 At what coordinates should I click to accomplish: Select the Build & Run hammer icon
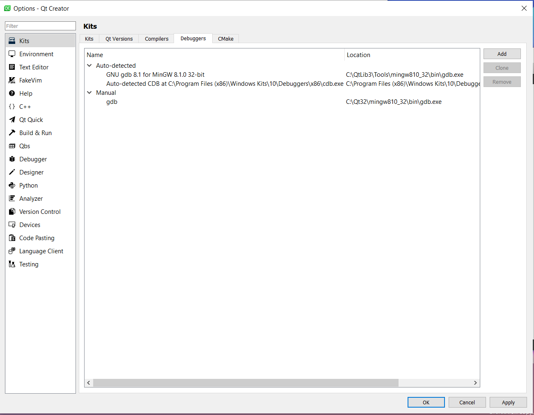12,133
